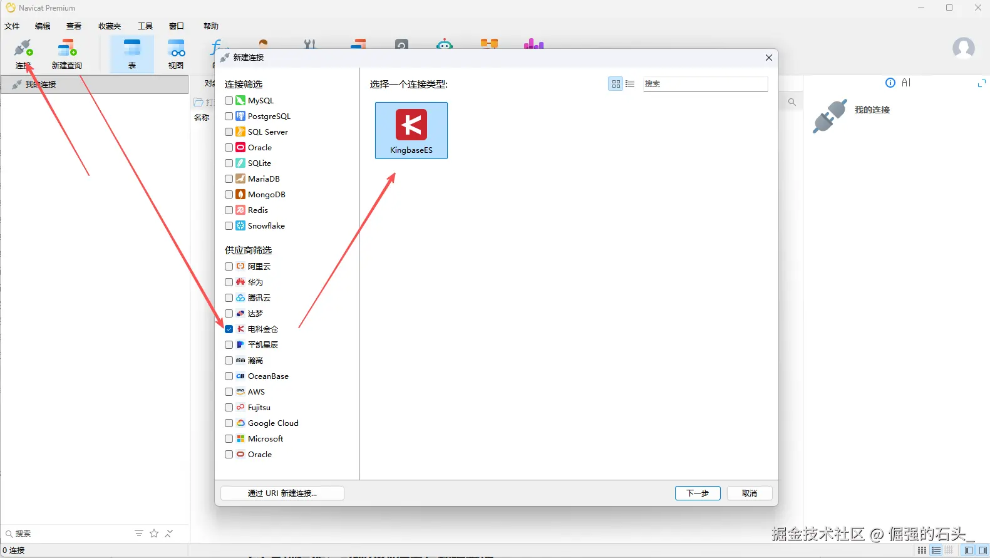Tick the Microsoft vendor checkbox

click(229, 438)
